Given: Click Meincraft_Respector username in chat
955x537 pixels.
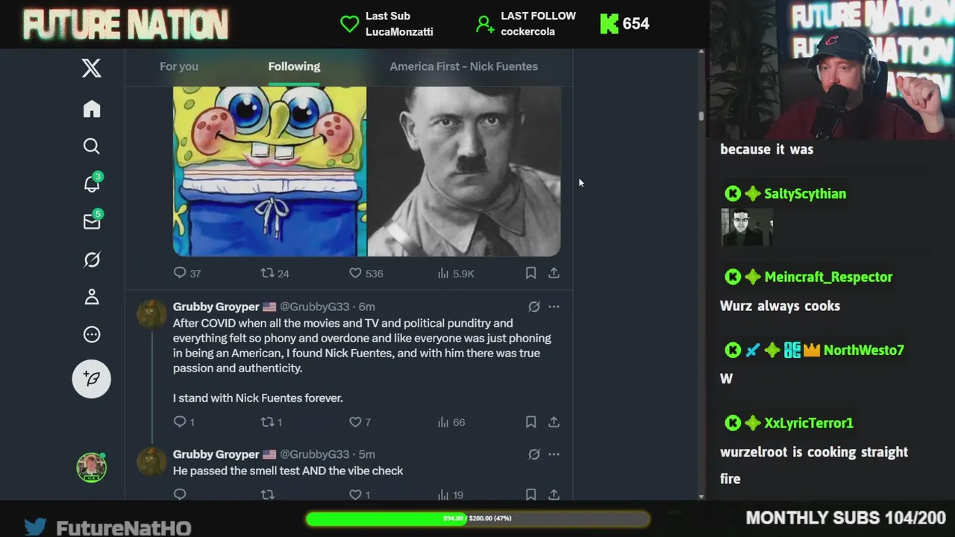Looking at the screenshot, I should (828, 277).
